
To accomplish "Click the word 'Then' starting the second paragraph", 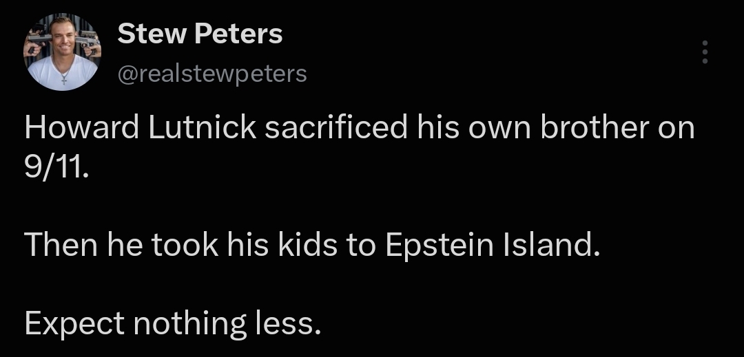I will pos(61,246).
